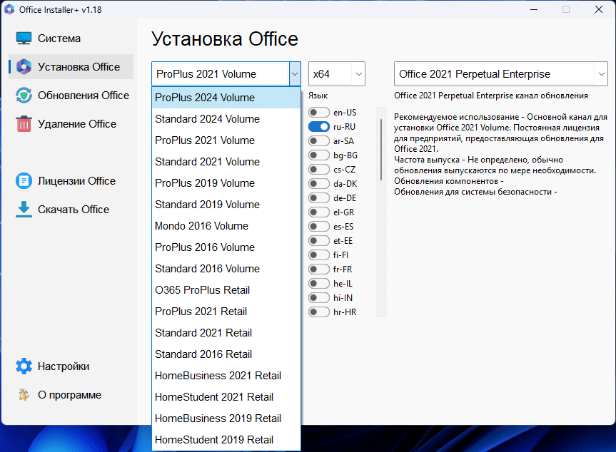This screenshot has height=452, width=616.
Task: Click the Office Installer+ title bar logo
Action: 9,9
